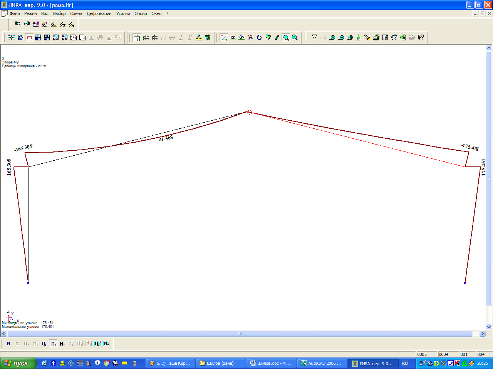Open Шилов (рама) folder taskbar button
The width and height of the screenshot is (493, 369).
point(220,363)
